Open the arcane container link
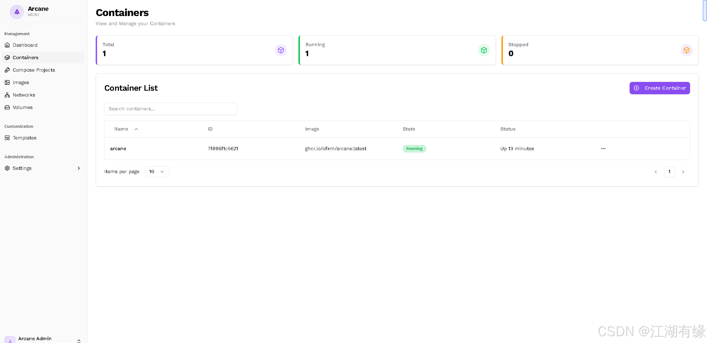The height and width of the screenshot is (343, 707). click(118, 149)
